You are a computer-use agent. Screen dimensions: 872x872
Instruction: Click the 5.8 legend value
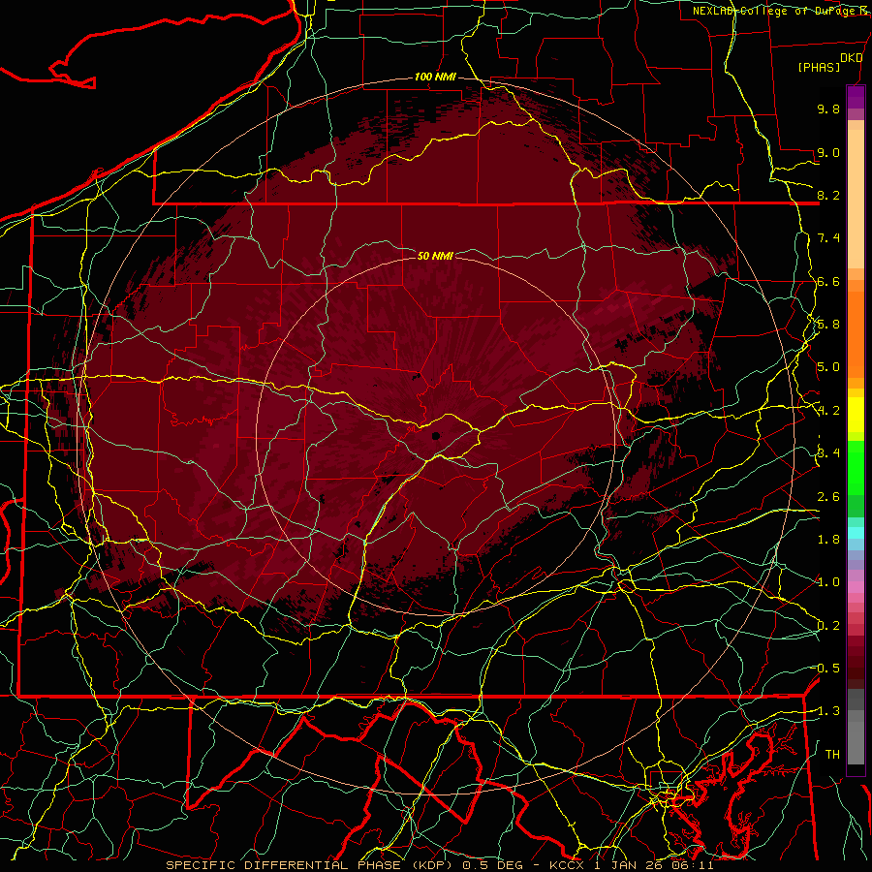(828, 325)
